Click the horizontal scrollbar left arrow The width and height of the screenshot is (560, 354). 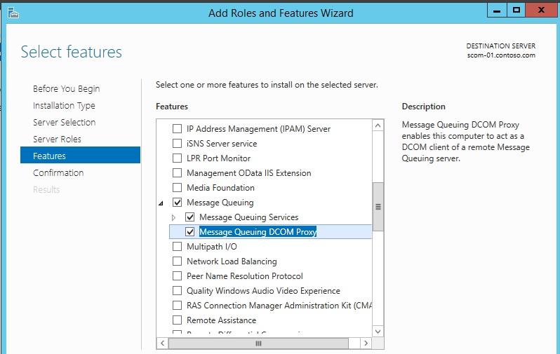pyautogui.click(x=161, y=343)
